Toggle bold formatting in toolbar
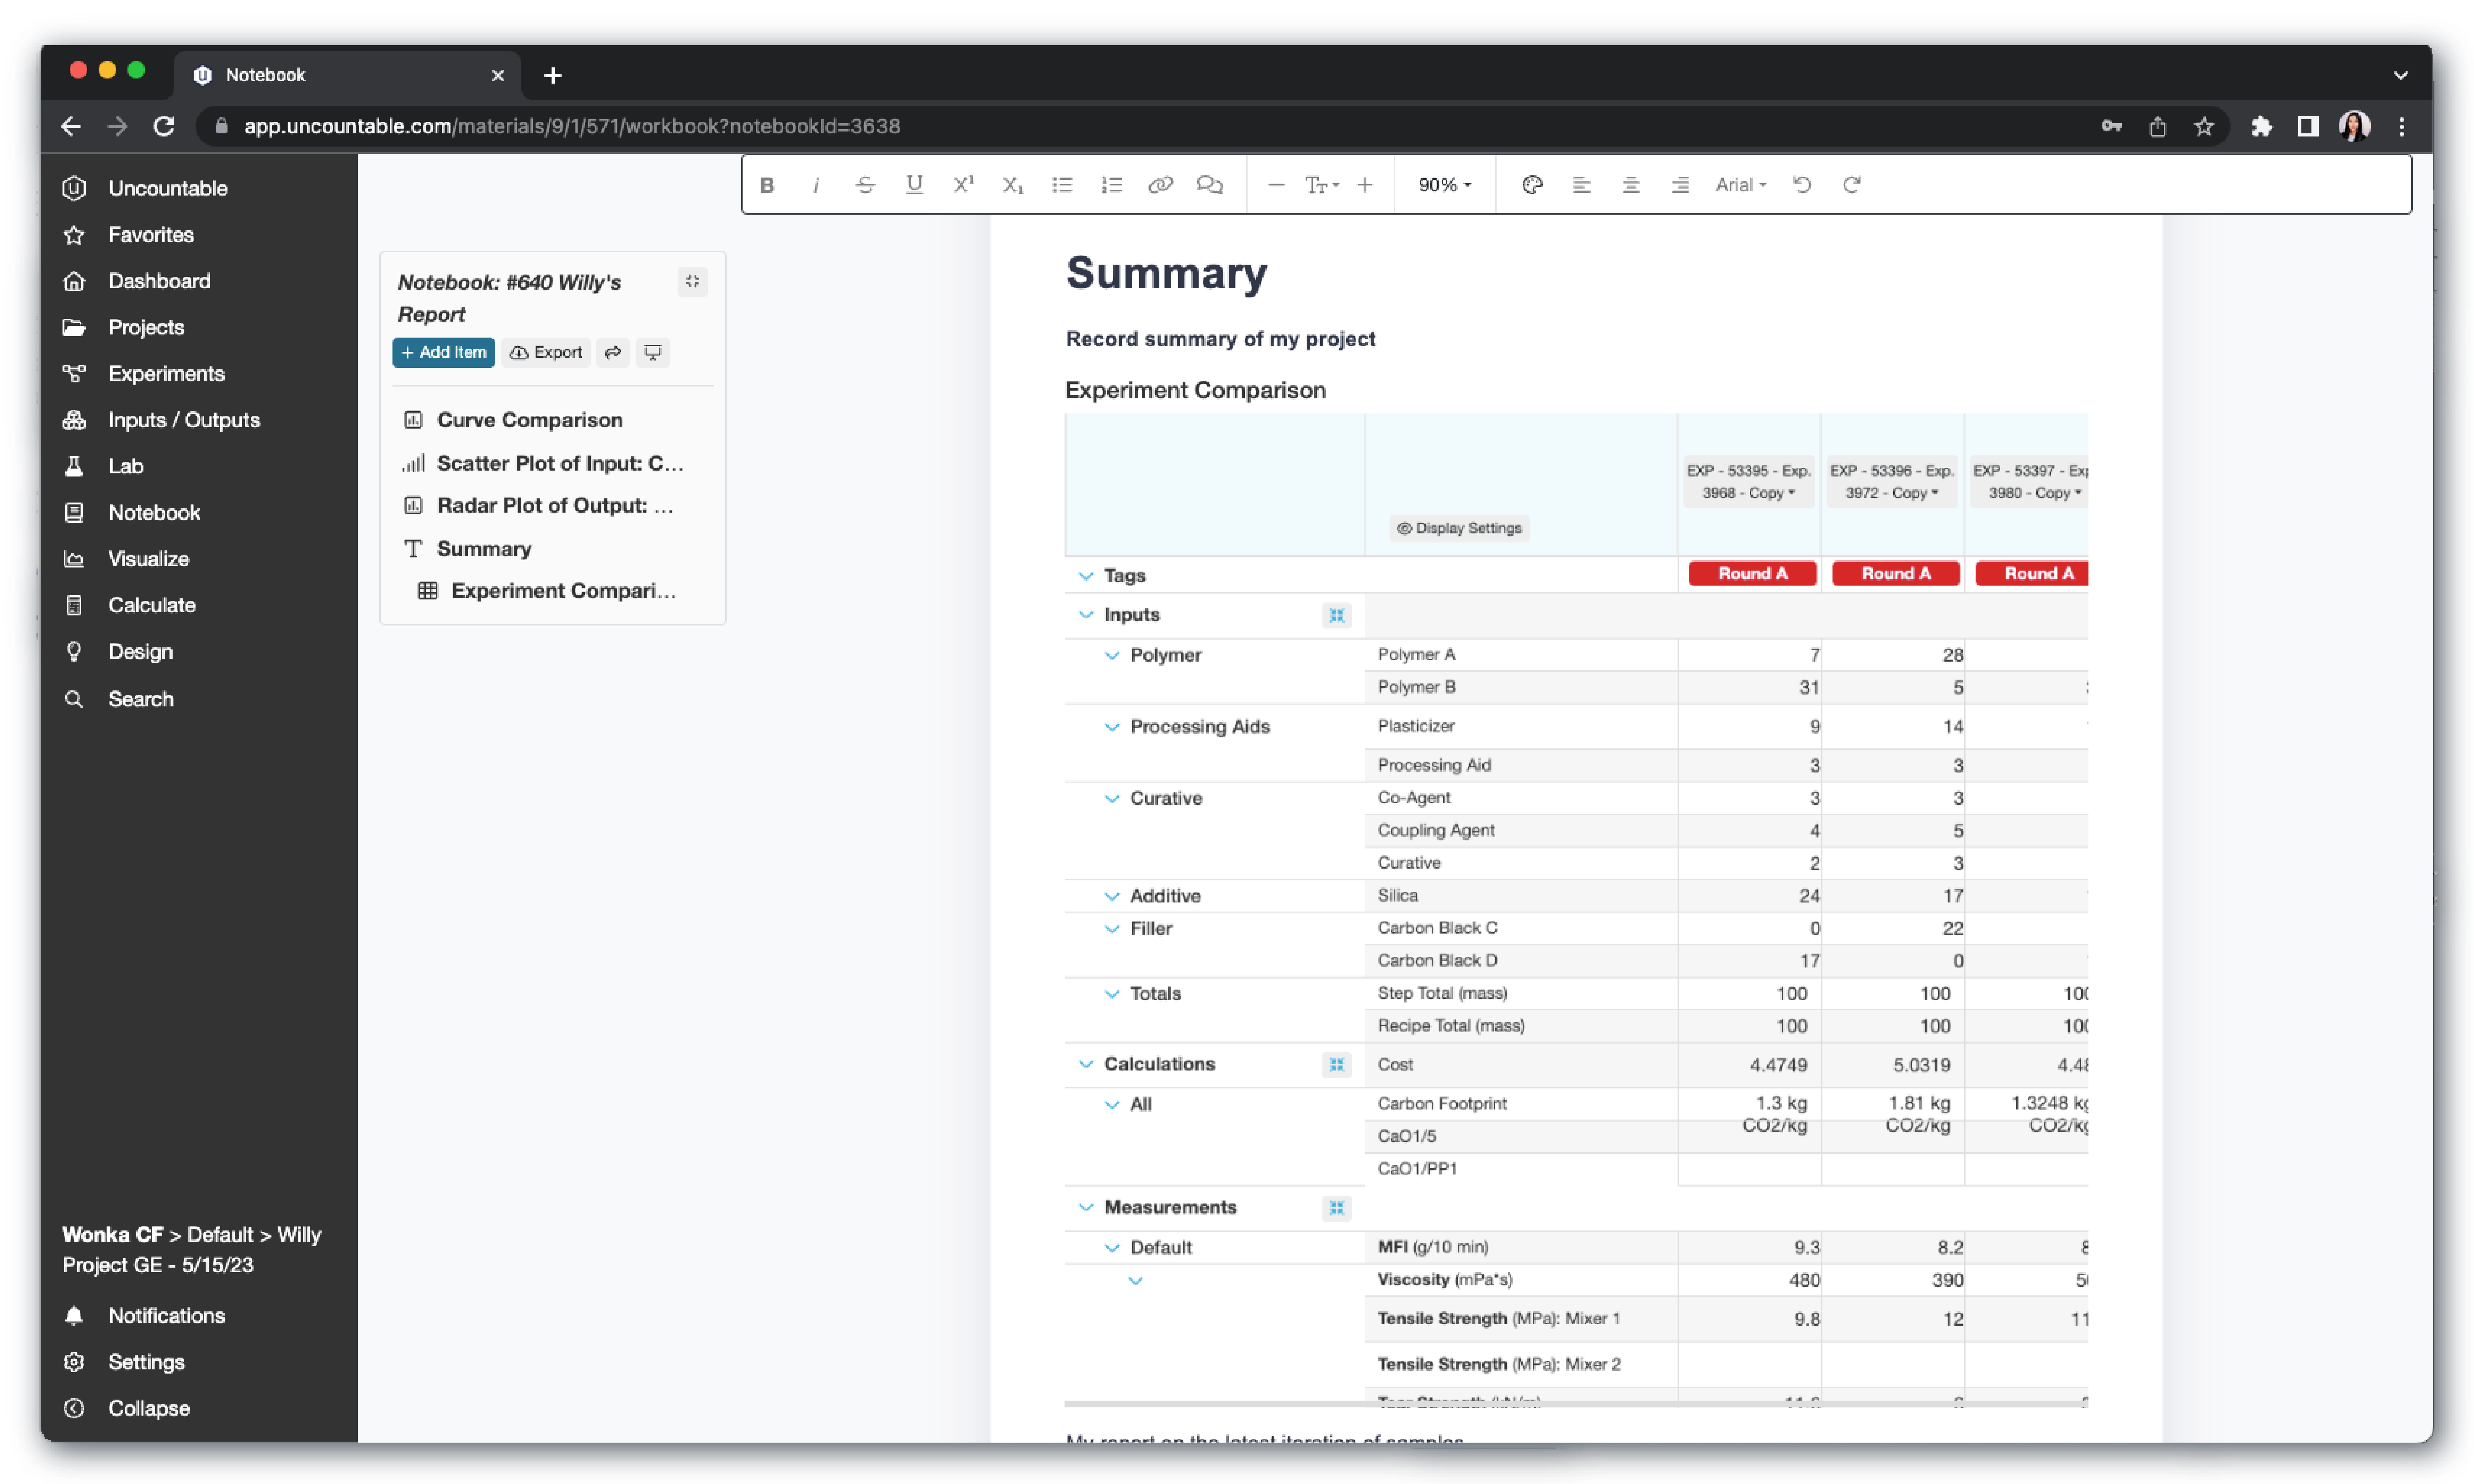The image size is (2474, 1484). click(767, 185)
